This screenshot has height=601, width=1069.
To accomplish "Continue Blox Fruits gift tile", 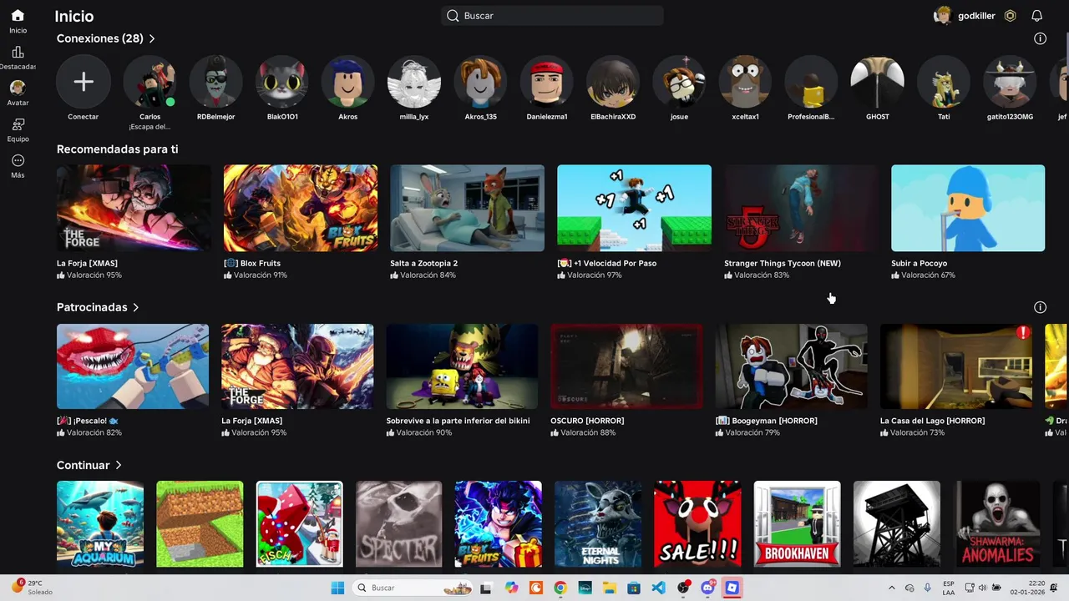I will pos(499,524).
